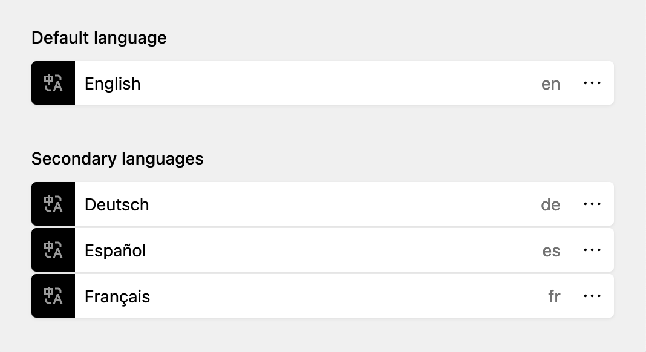Select the Español language name

tap(115, 250)
